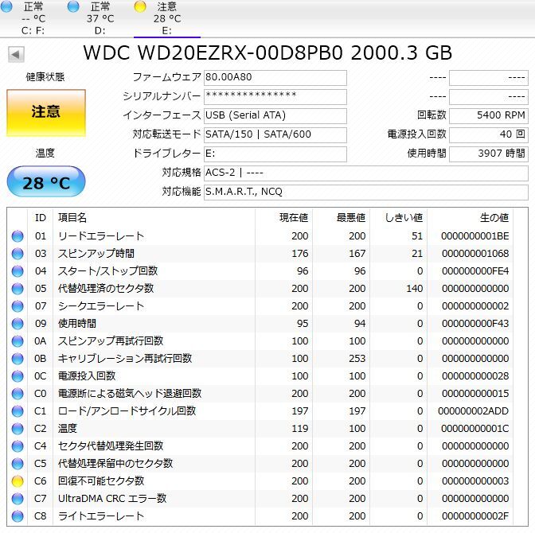Switch to the C: F: disk tab
The height and width of the screenshot is (533, 535).
(x=33, y=18)
